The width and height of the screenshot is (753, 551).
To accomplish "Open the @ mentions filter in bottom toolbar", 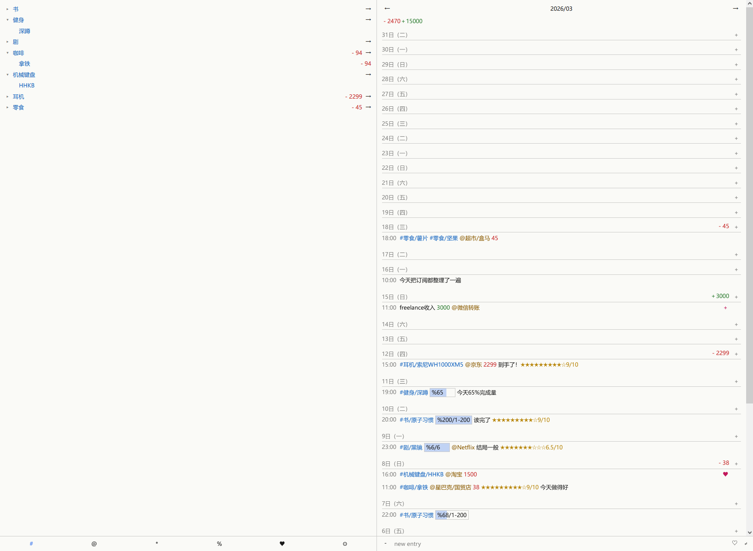I will pyautogui.click(x=94, y=544).
